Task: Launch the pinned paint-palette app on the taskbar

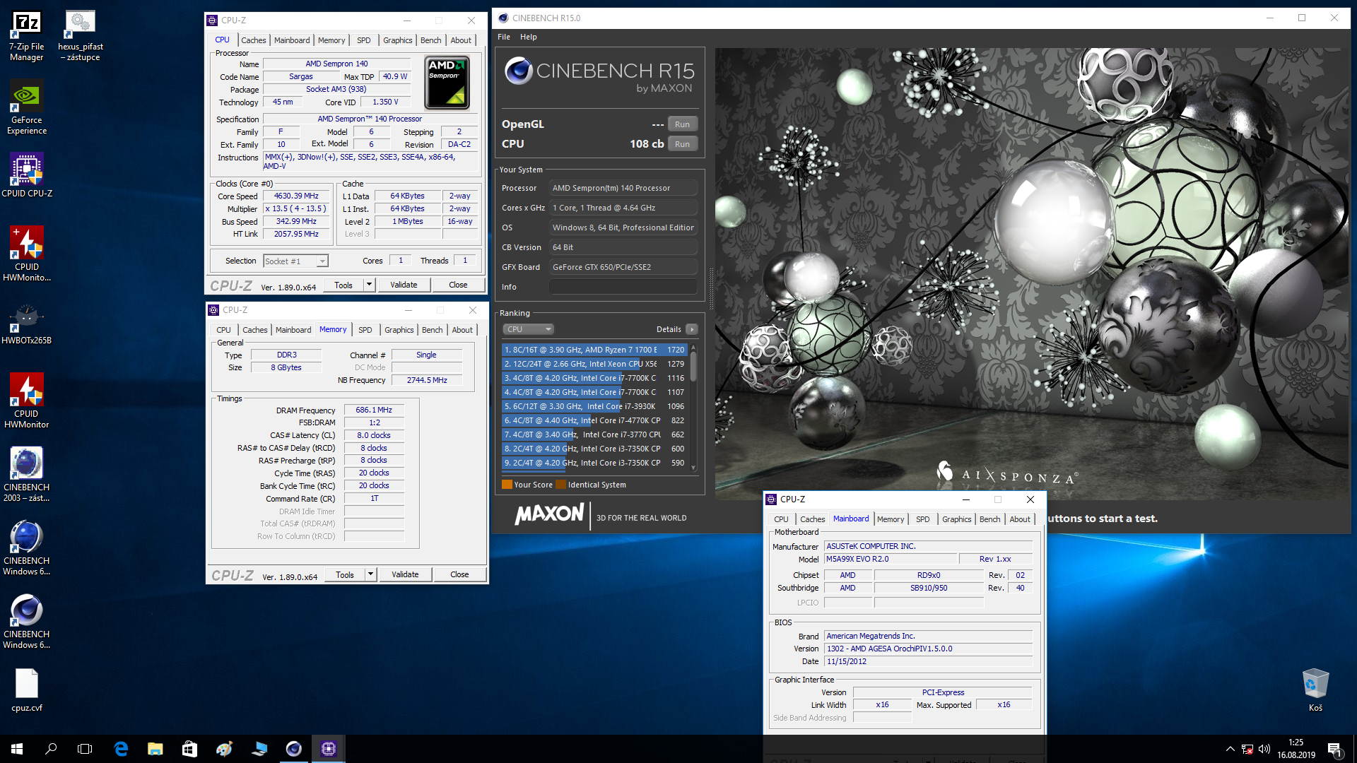Action: coord(224,749)
